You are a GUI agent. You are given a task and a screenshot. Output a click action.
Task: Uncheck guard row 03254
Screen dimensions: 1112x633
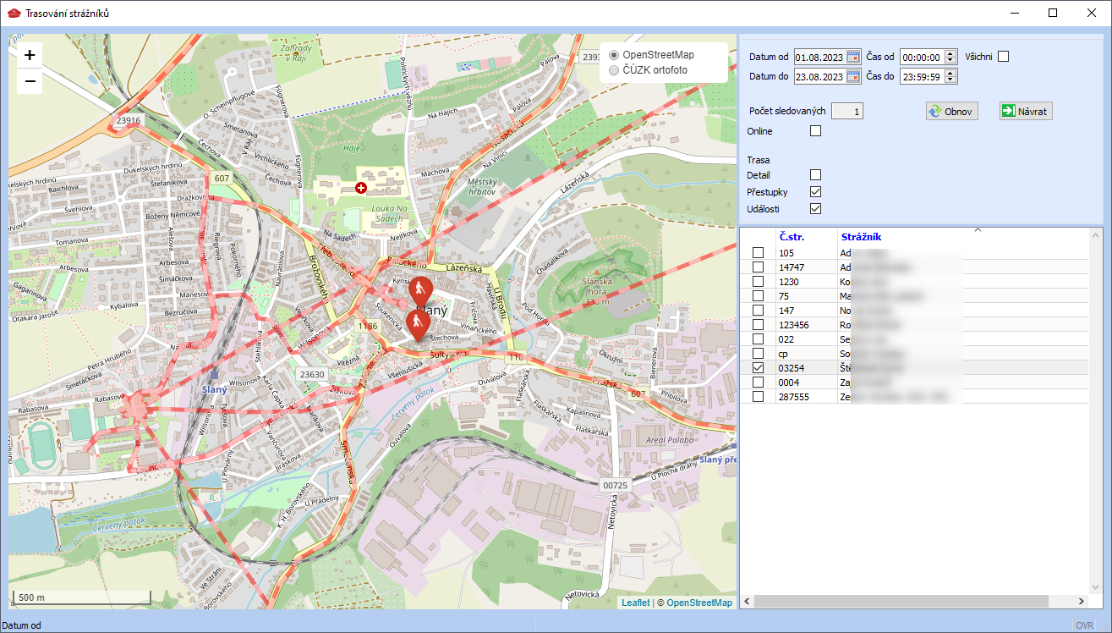tap(759, 368)
